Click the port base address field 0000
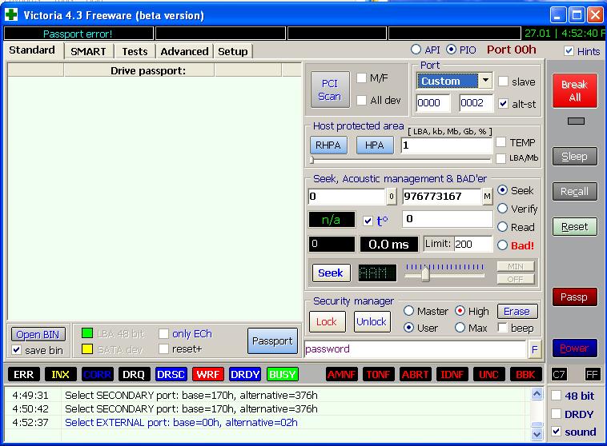The width and height of the screenshot is (607, 446). point(432,103)
